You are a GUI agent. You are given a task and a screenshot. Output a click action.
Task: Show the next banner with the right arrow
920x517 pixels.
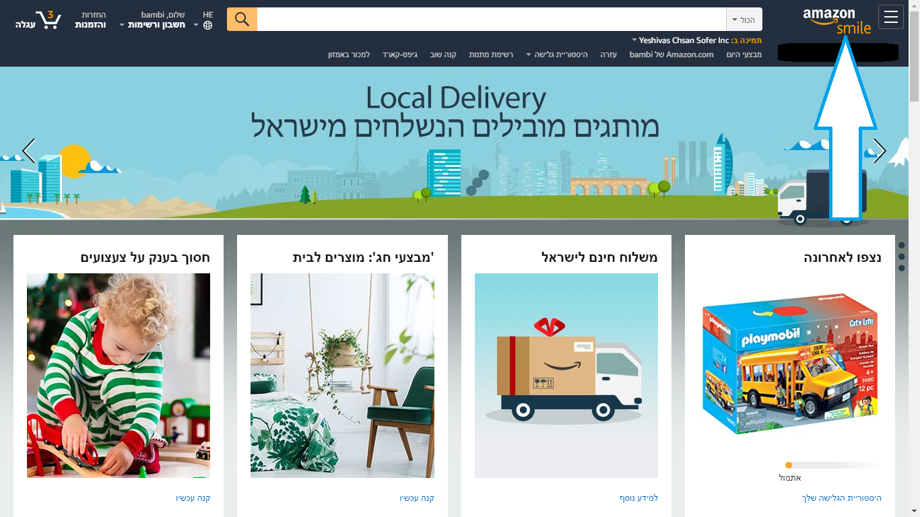[880, 151]
